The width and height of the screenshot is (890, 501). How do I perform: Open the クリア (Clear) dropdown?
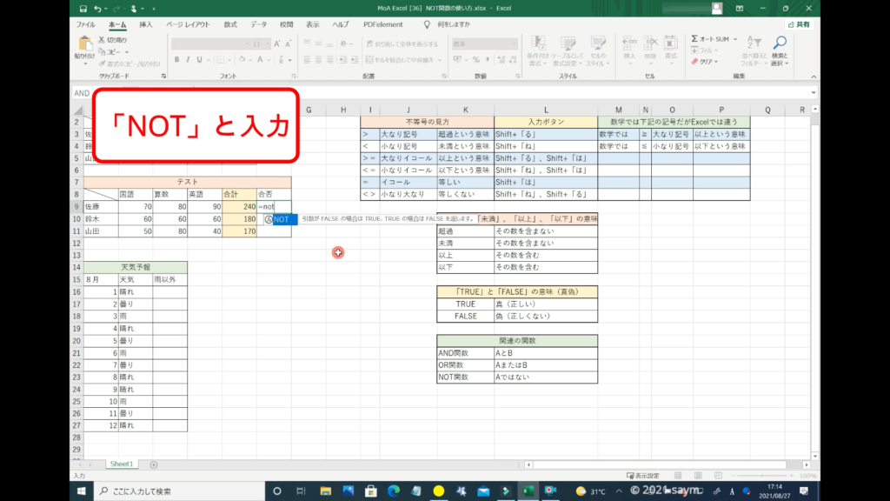tap(706, 62)
